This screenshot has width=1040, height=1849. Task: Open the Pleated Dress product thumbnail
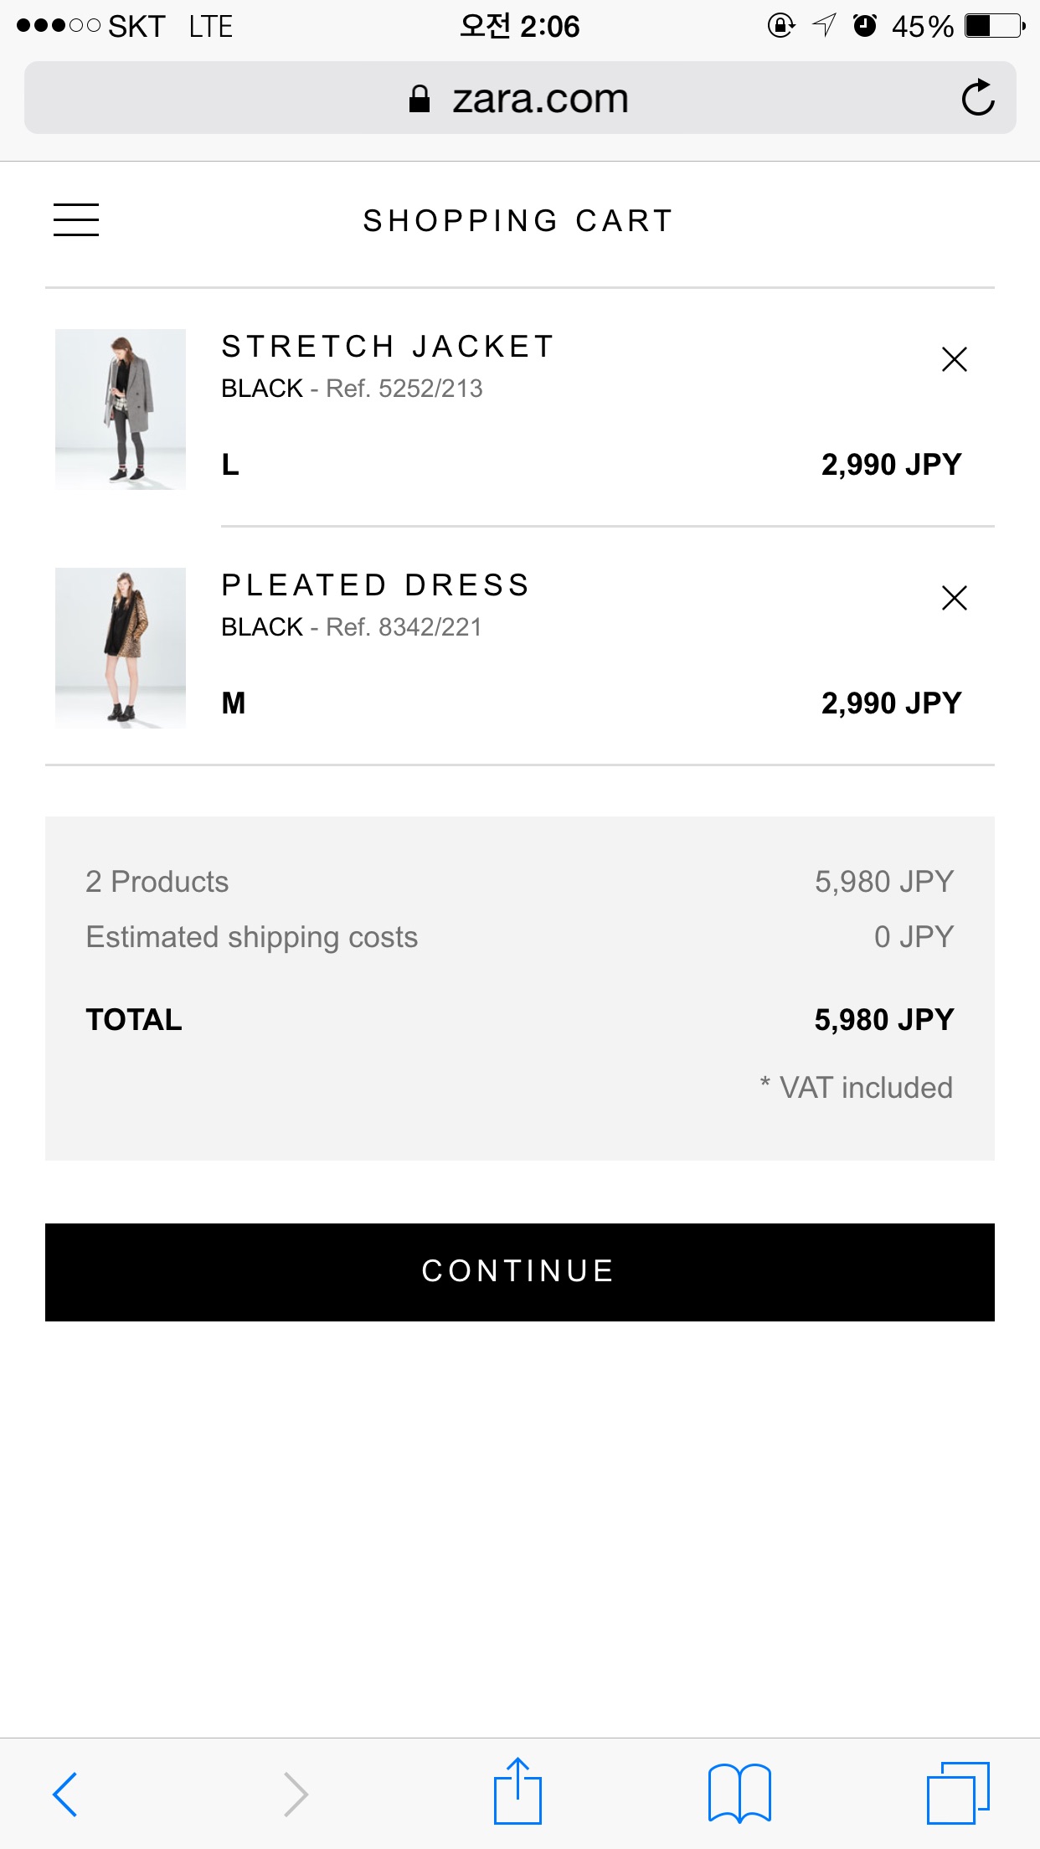coord(121,648)
